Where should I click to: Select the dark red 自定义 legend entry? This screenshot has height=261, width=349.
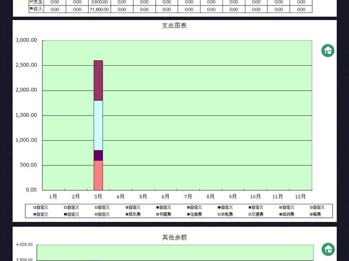coord(225,207)
